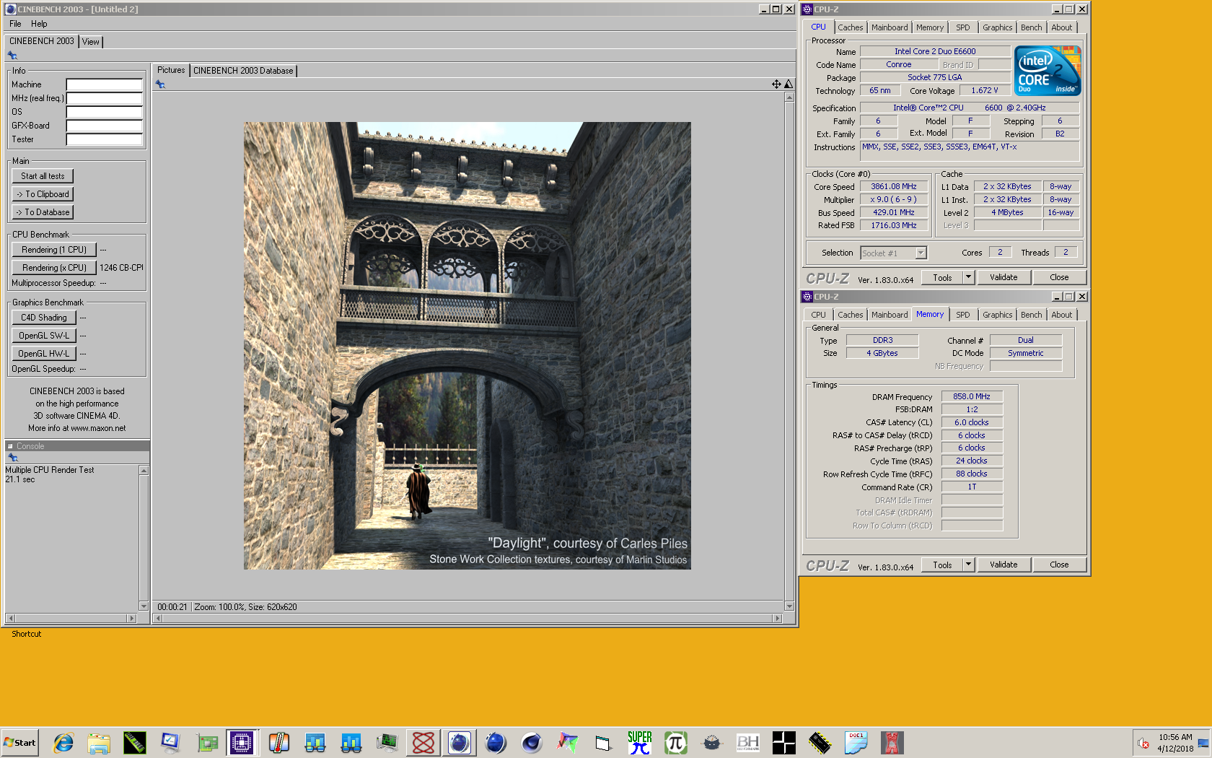
Task: Click the Intel Core 2 Duo logo
Action: pyautogui.click(x=1048, y=71)
